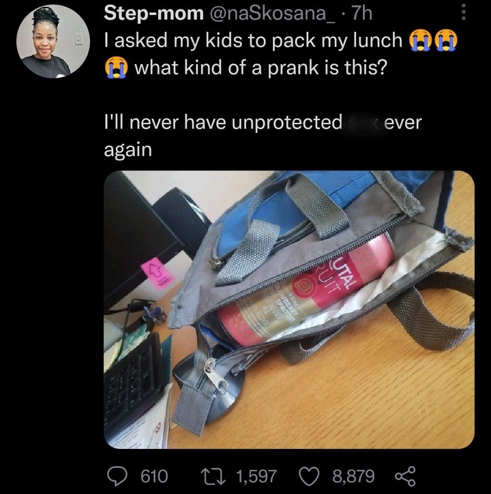This screenshot has width=491, height=494.
Task: Click the 7h timestamp
Action: pyautogui.click(x=361, y=14)
